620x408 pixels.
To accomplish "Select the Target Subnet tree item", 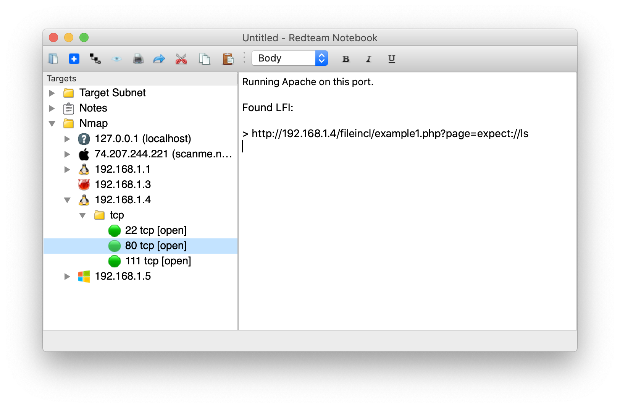I will (x=113, y=93).
